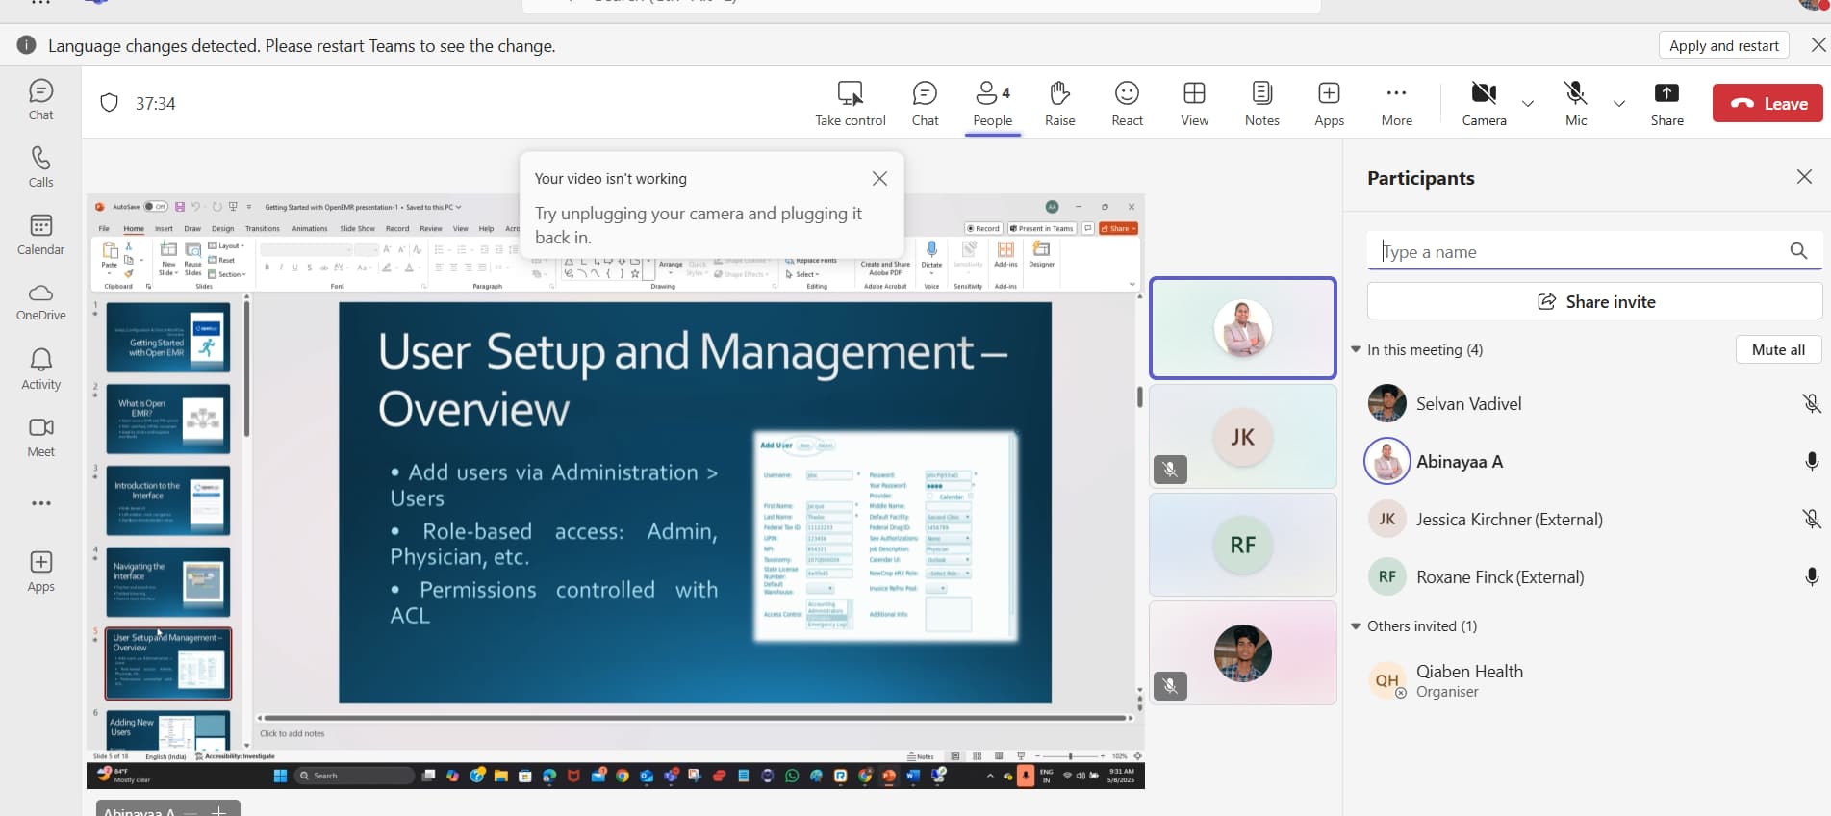
Task: Click Present in Teams in shared PowerPoint
Action: (x=1042, y=228)
